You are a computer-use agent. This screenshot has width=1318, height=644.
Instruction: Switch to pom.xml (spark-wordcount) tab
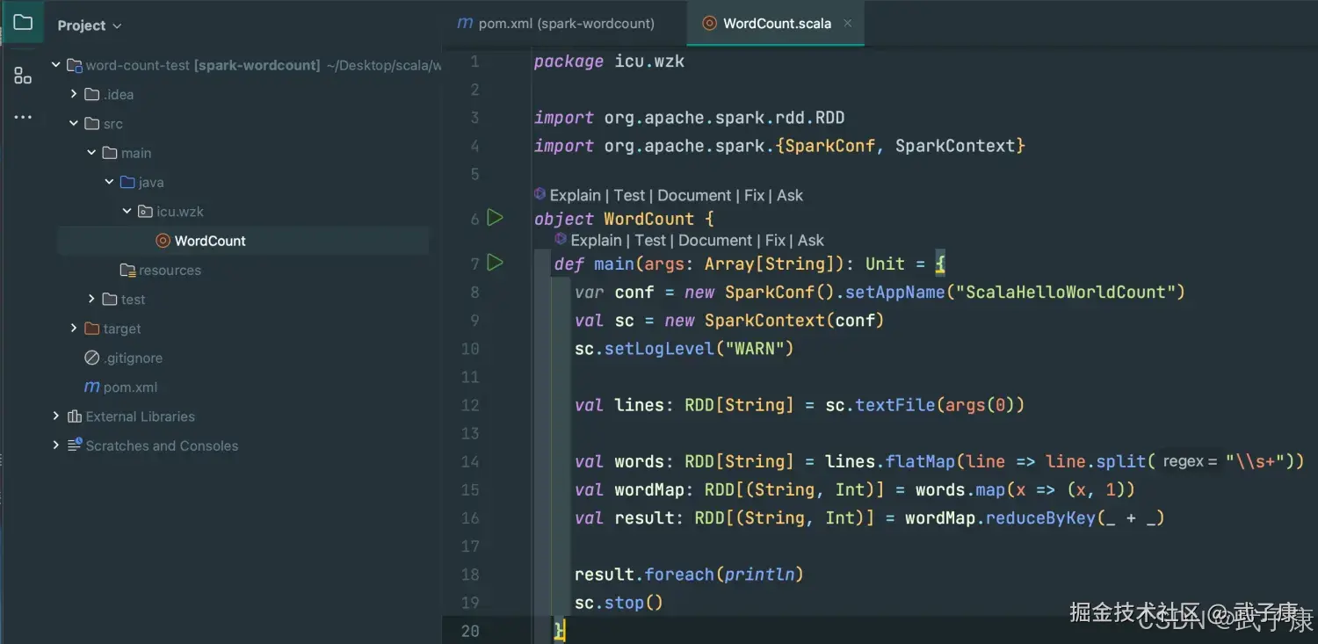pyautogui.click(x=556, y=24)
